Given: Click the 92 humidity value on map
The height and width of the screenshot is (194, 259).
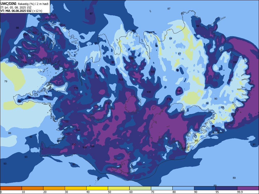Looking at the screenshot, I should click(31, 137).
